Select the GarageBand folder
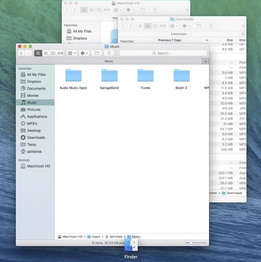The image size is (261, 262). (109, 79)
